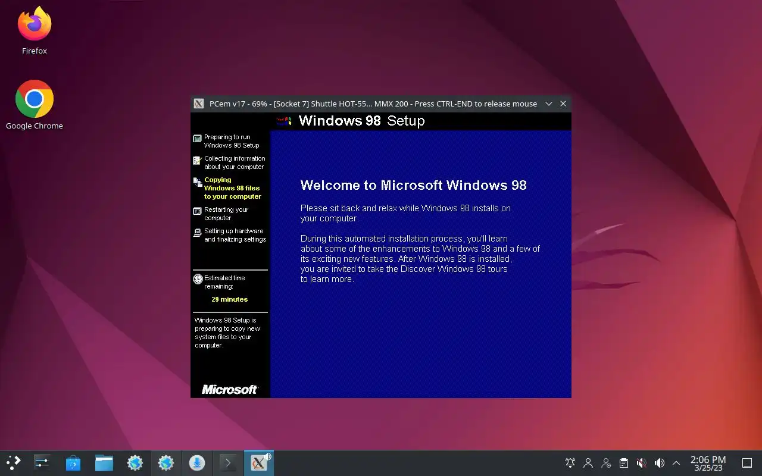Viewport: 762px width, 476px height.
Task: Click the estimated time clock icon
Action: (198, 279)
